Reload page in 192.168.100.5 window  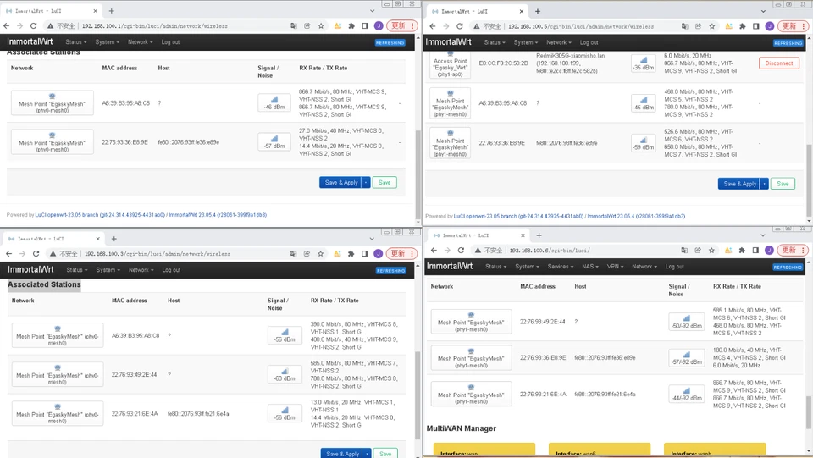[459, 26]
